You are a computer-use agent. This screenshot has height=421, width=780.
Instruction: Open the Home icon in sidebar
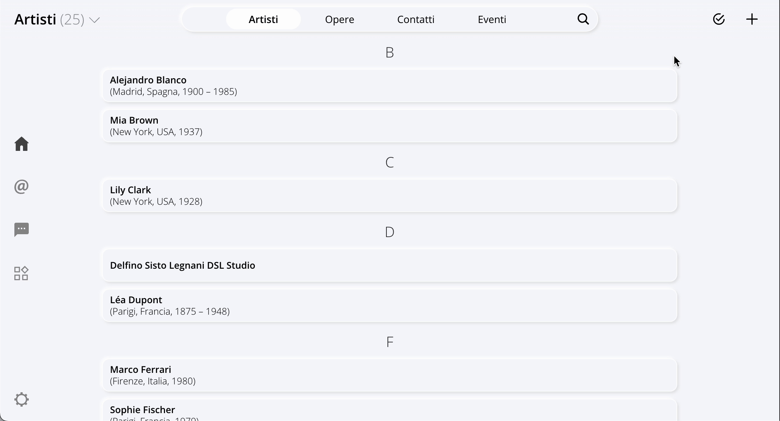point(22,144)
